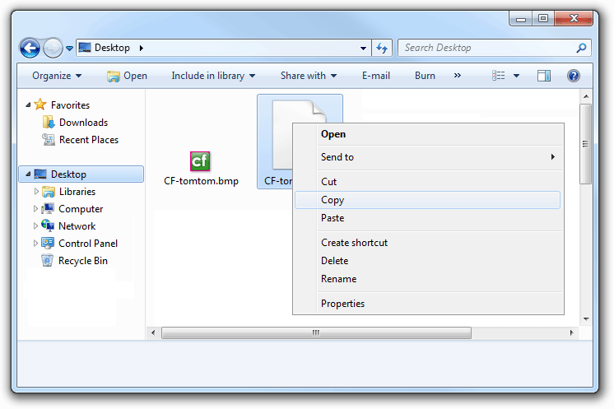614x409 pixels.
Task: Click the Burn toolbar button
Action: 425,76
